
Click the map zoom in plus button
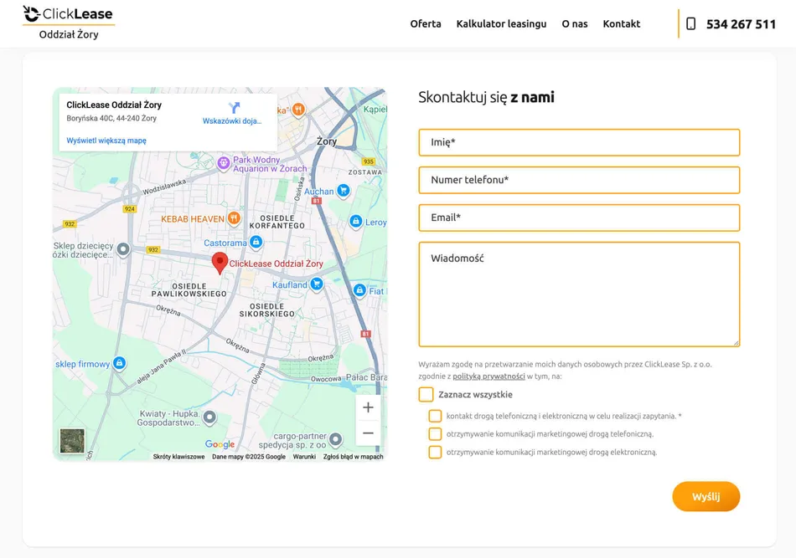pos(368,407)
